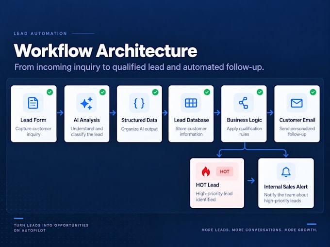The image size is (330, 247).
Task: Click the green checkmark on Lead Database card
Action: click(207, 92)
